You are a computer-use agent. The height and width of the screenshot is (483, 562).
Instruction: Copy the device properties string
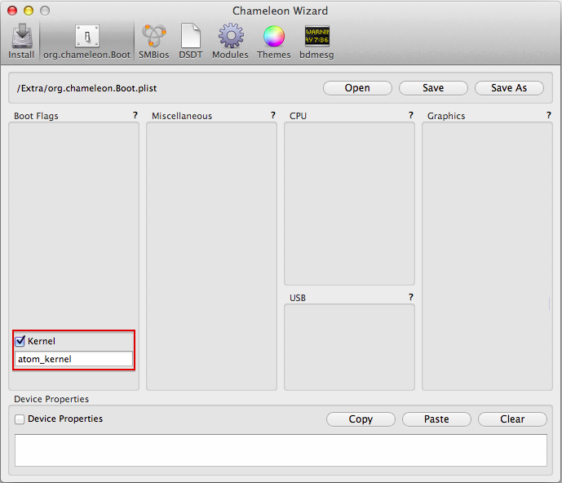(x=361, y=419)
